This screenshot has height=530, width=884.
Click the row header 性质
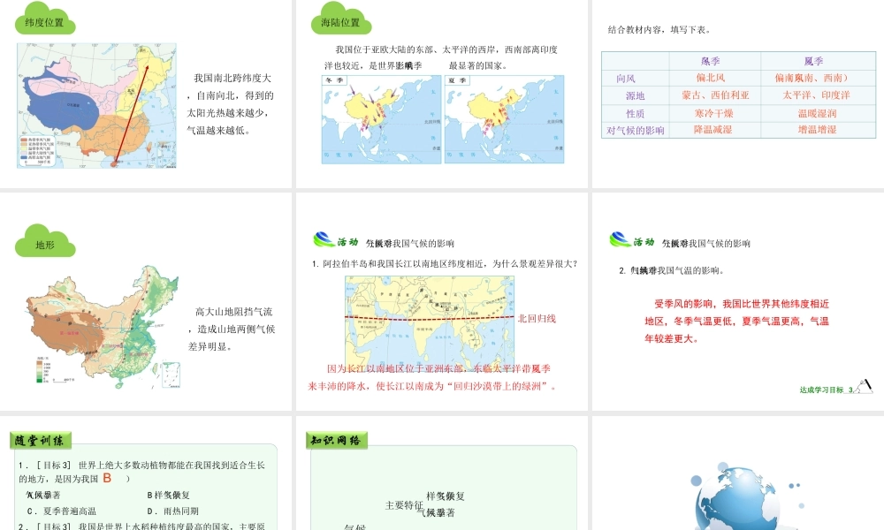635,114
